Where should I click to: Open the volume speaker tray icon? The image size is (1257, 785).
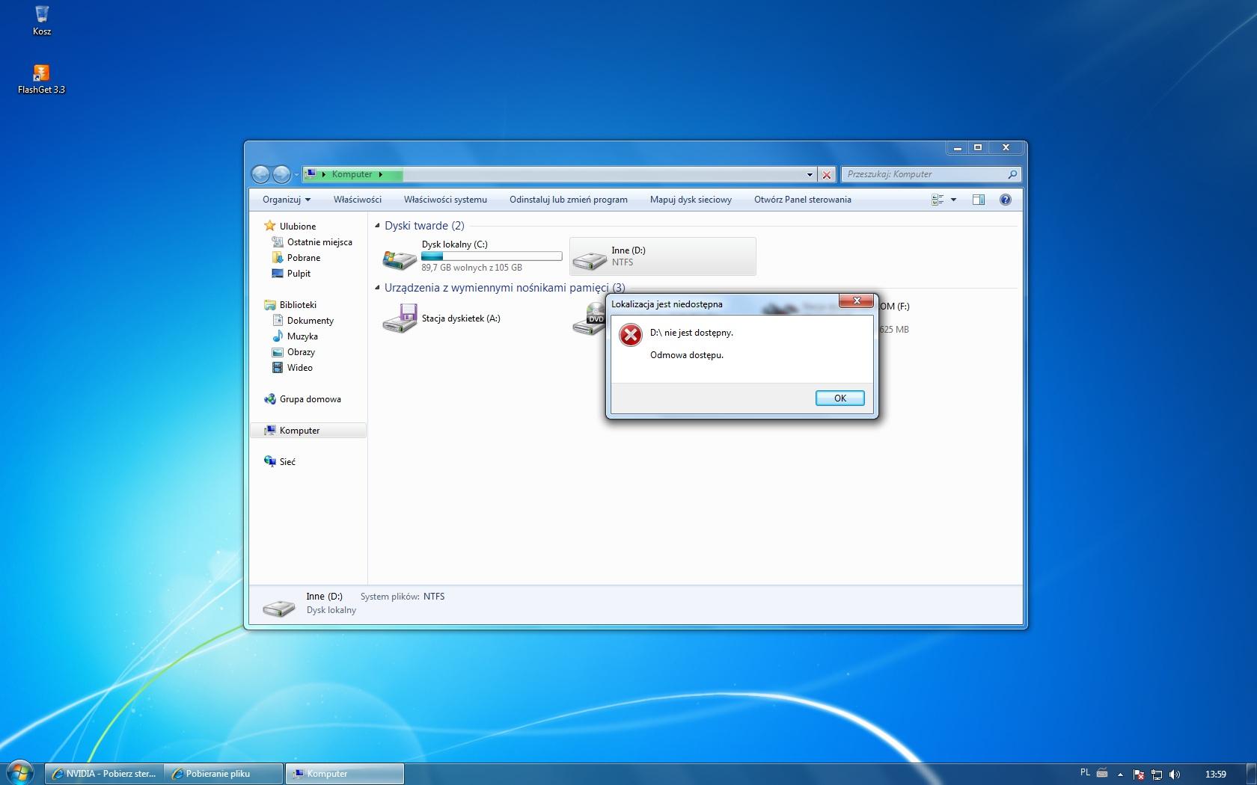(1175, 775)
